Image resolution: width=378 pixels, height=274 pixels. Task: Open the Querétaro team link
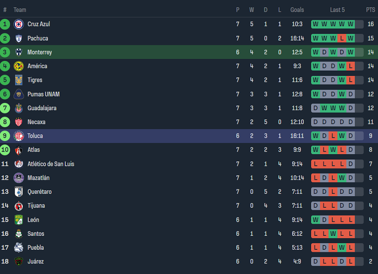39,192
